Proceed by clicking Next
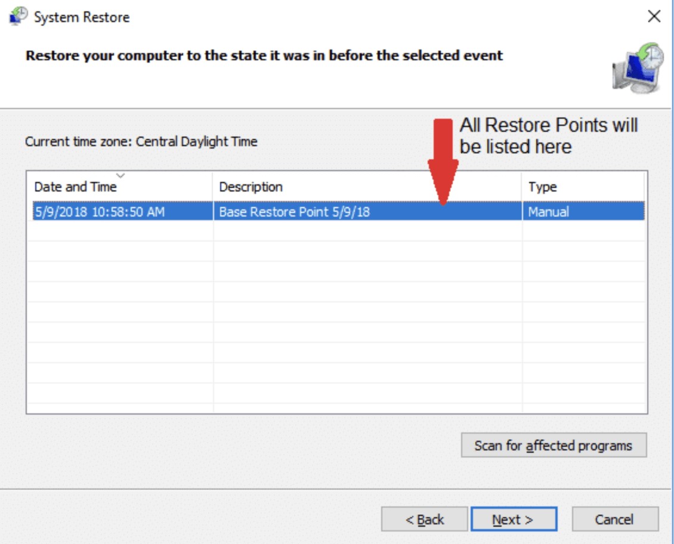The image size is (674, 544). [x=513, y=520]
